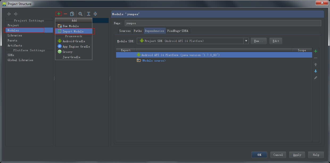Image resolution: width=330 pixels, height=163 pixels.
Task: Move dependency down with the blue arrow
Action: (316, 71)
